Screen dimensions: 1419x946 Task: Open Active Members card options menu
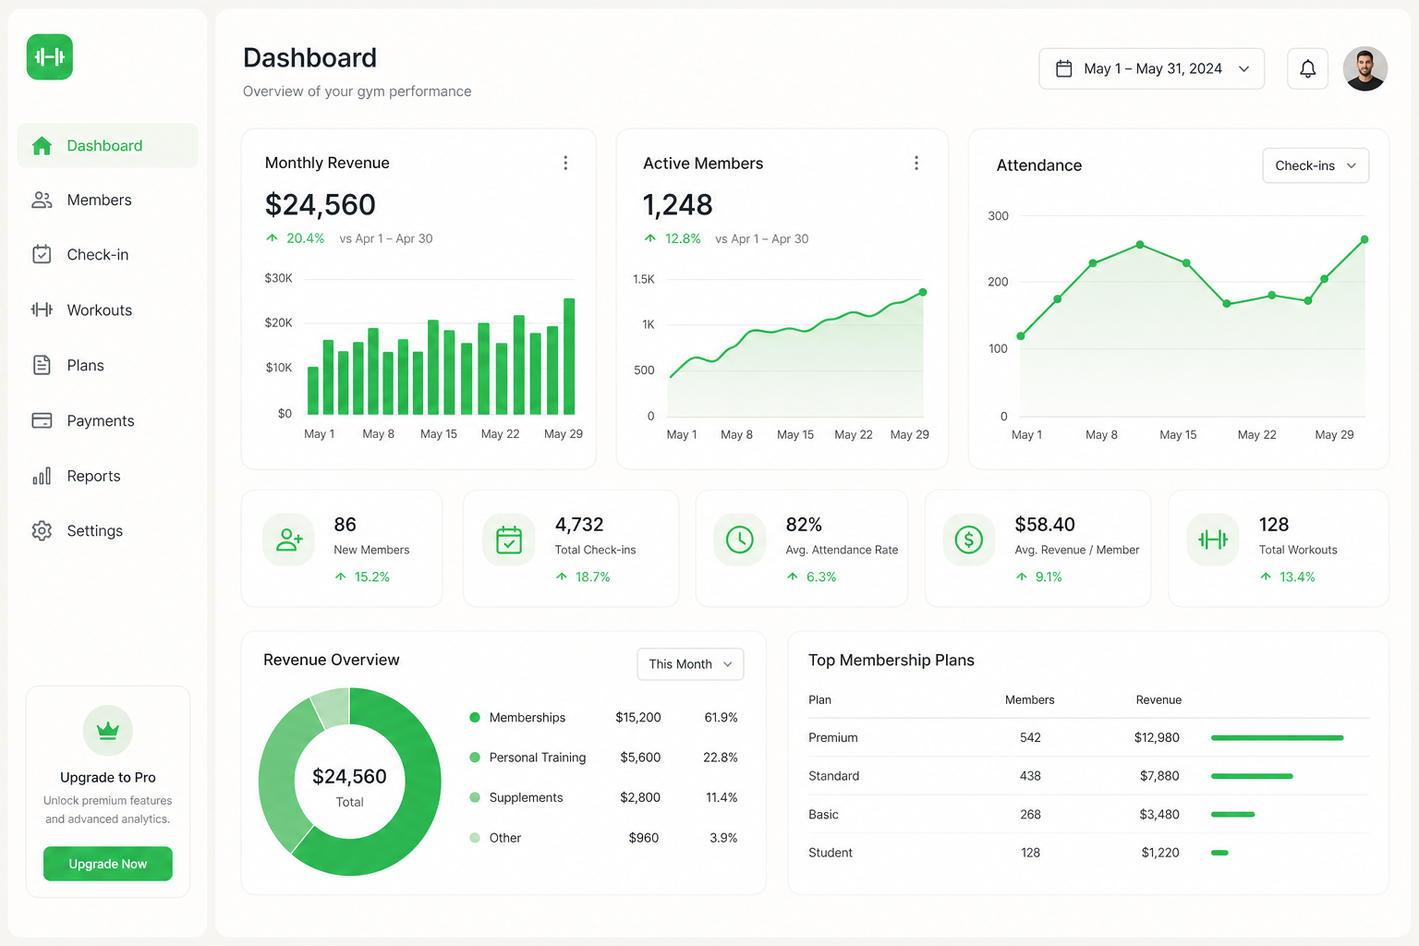(916, 163)
